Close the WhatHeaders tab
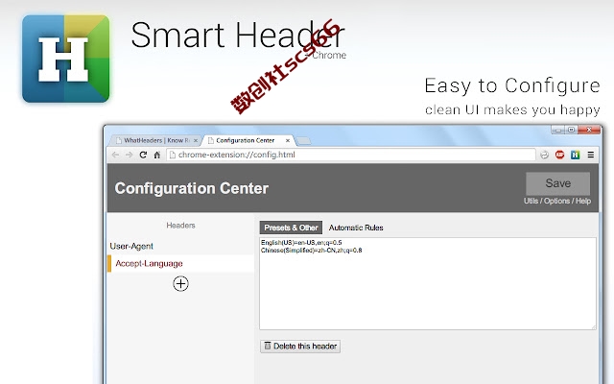 point(196,140)
